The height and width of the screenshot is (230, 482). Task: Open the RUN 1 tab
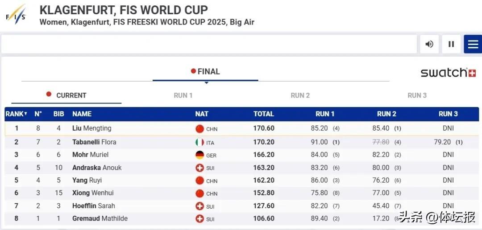(x=183, y=95)
